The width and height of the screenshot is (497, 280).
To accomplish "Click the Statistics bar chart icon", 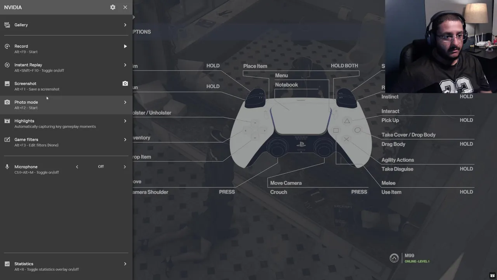I will pos(7,264).
